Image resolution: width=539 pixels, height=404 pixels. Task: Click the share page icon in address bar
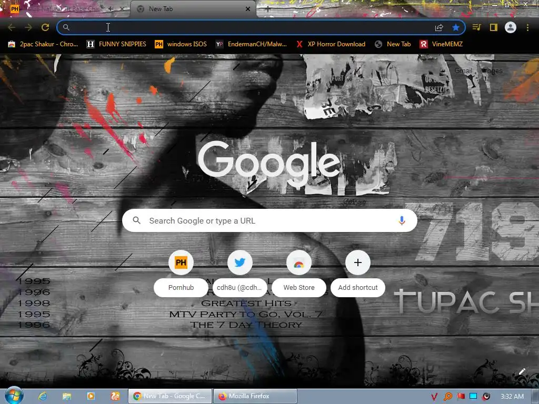click(439, 27)
